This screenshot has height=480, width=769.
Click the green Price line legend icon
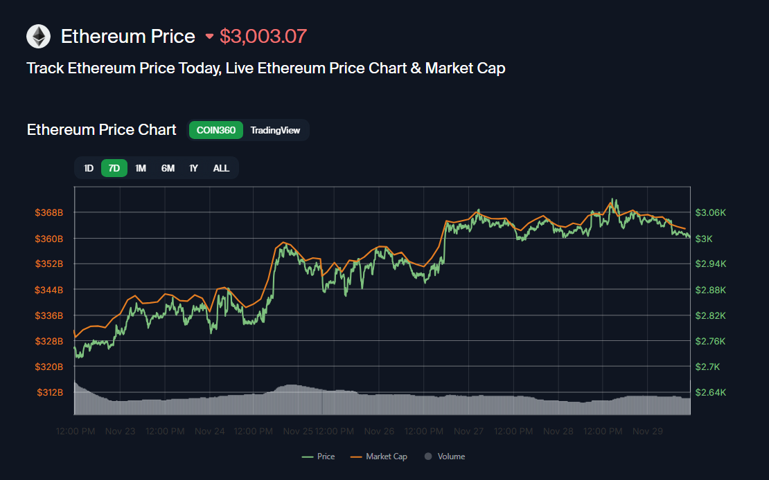click(308, 456)
